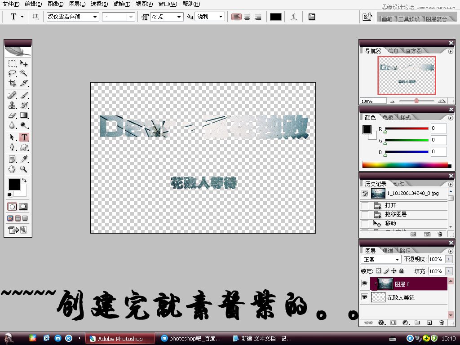This screenshot has height=345, width=460.
Task: Toggle visibility of the '花败人等待' text layer
Action: 365,297
